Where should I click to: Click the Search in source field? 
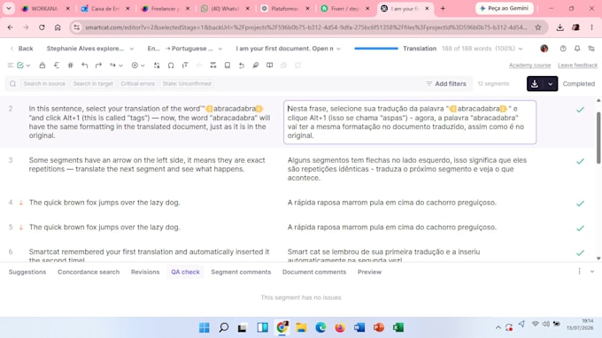point(44,84)
